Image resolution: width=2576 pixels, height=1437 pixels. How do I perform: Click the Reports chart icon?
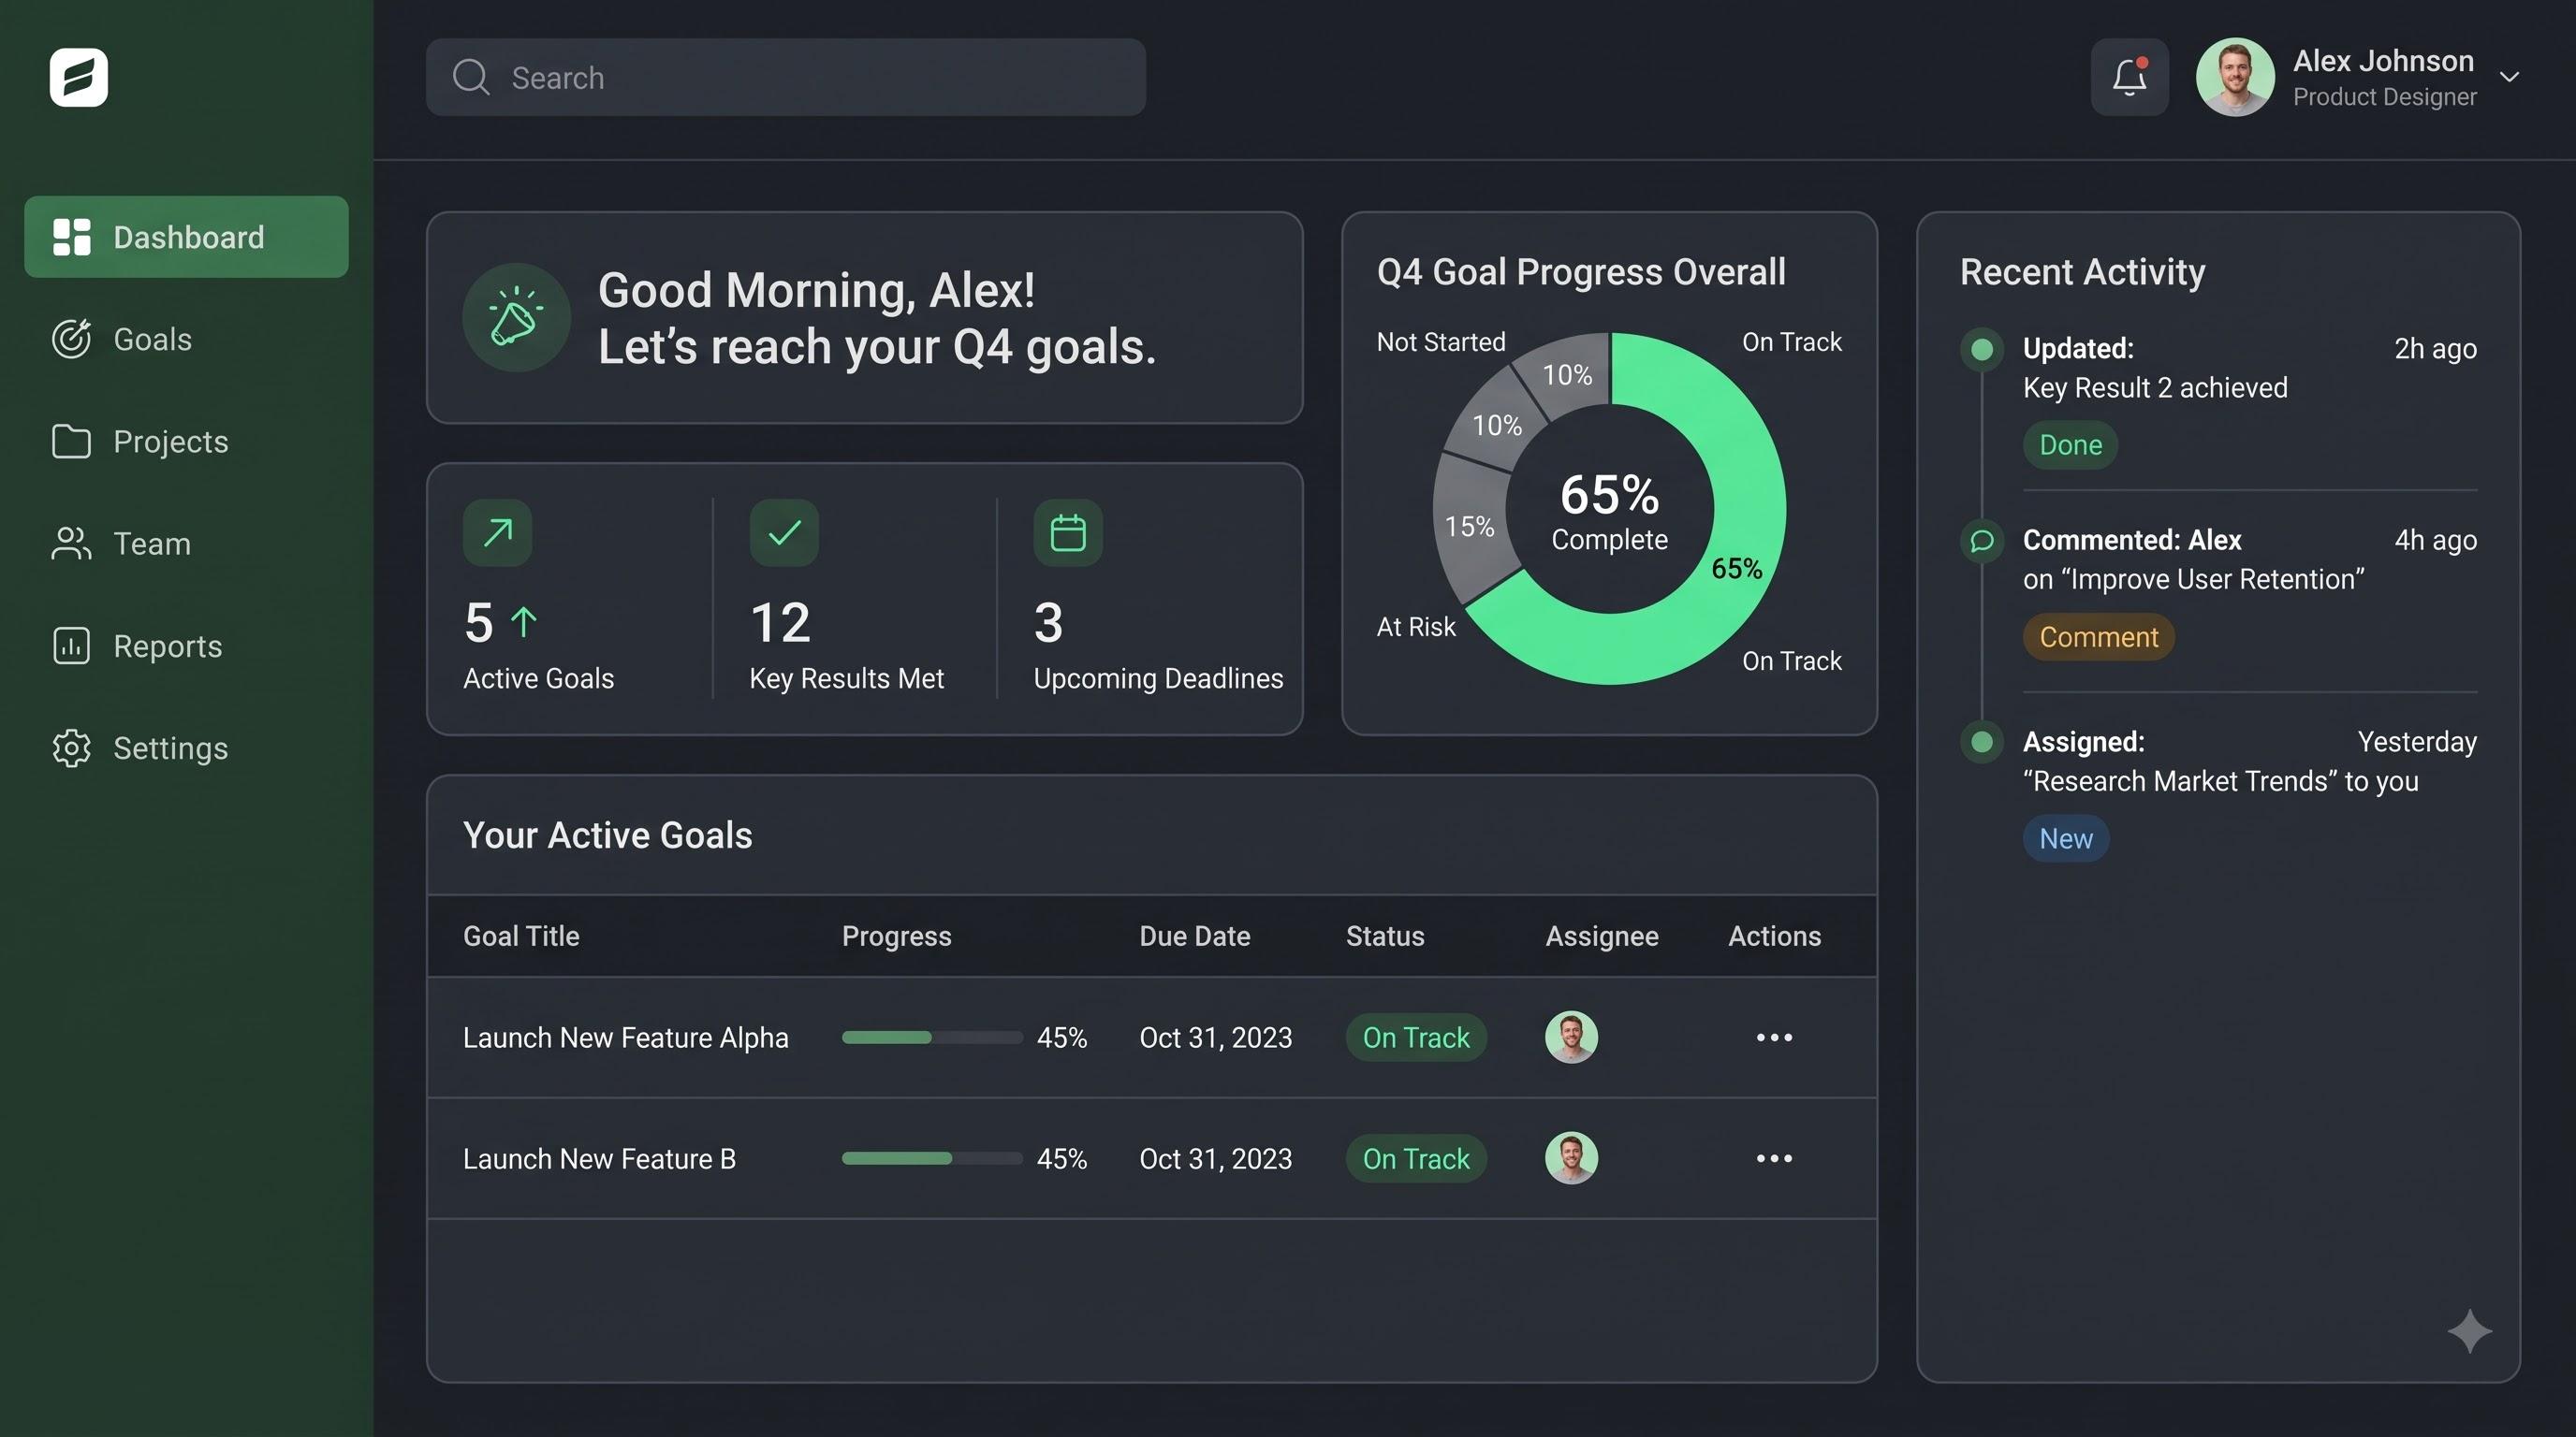[71, 646]
